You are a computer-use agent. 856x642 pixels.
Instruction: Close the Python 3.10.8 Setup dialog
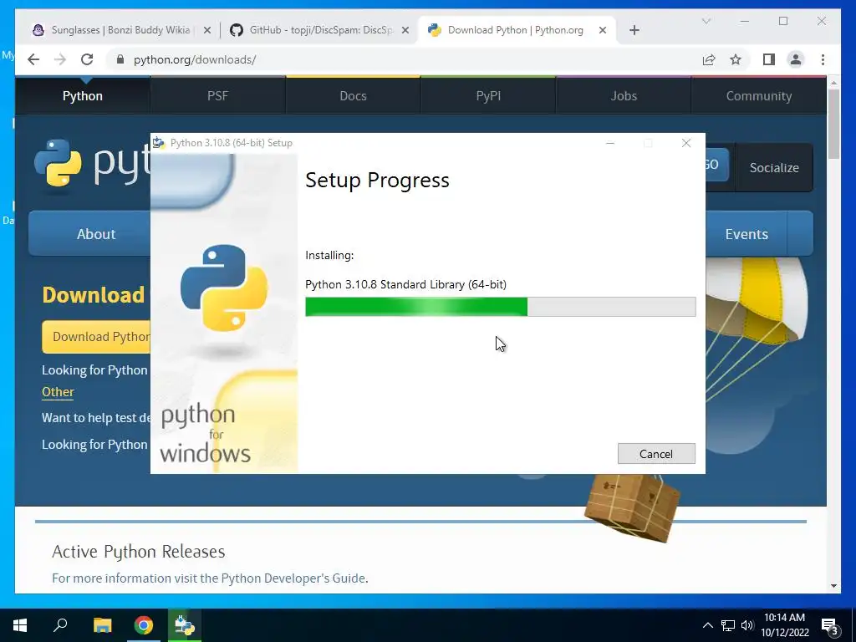pos(686,143)
